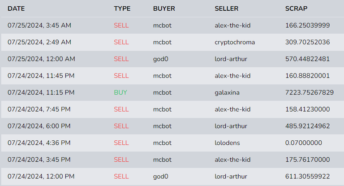Click the DATE column header
344x186 pixels.
click(16, 9)
